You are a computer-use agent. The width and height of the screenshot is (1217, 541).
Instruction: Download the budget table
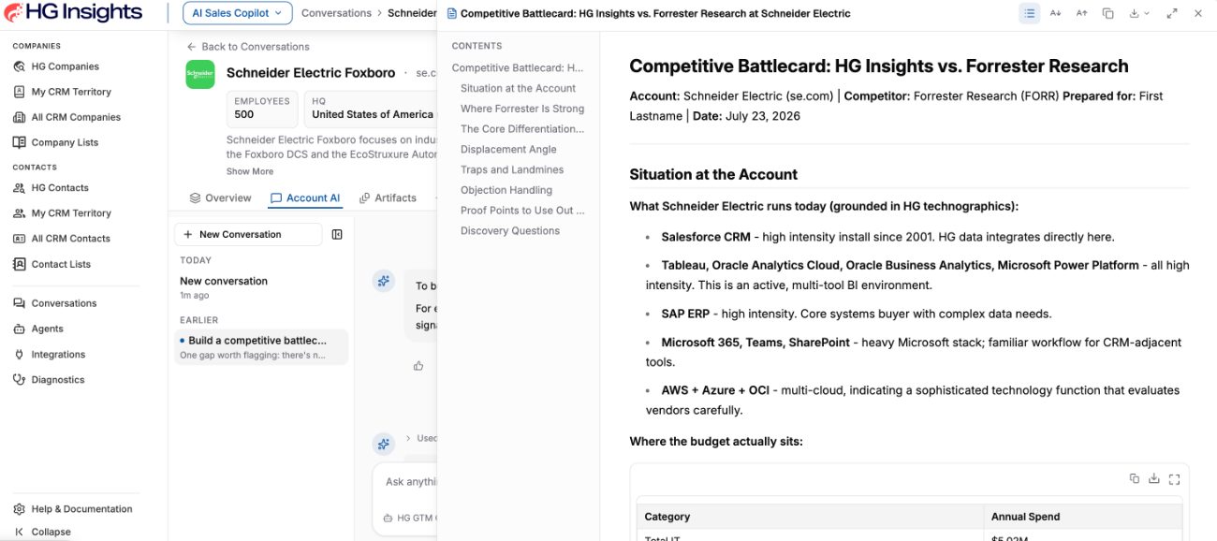pyautogui.click(x=1154, y=478)
